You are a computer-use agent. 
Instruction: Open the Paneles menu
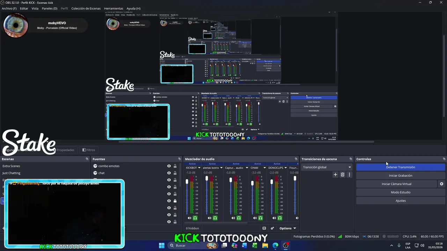[x=50, y=8]
